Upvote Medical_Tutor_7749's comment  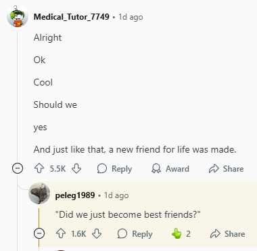point(39,169)
